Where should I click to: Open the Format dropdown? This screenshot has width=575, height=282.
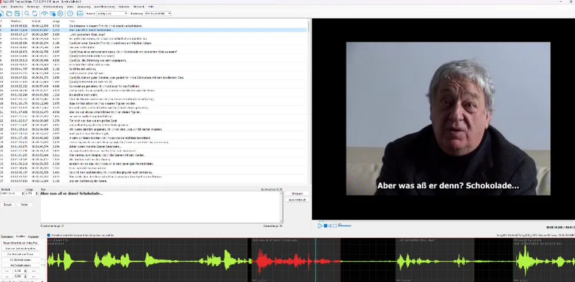click(112, 14)
